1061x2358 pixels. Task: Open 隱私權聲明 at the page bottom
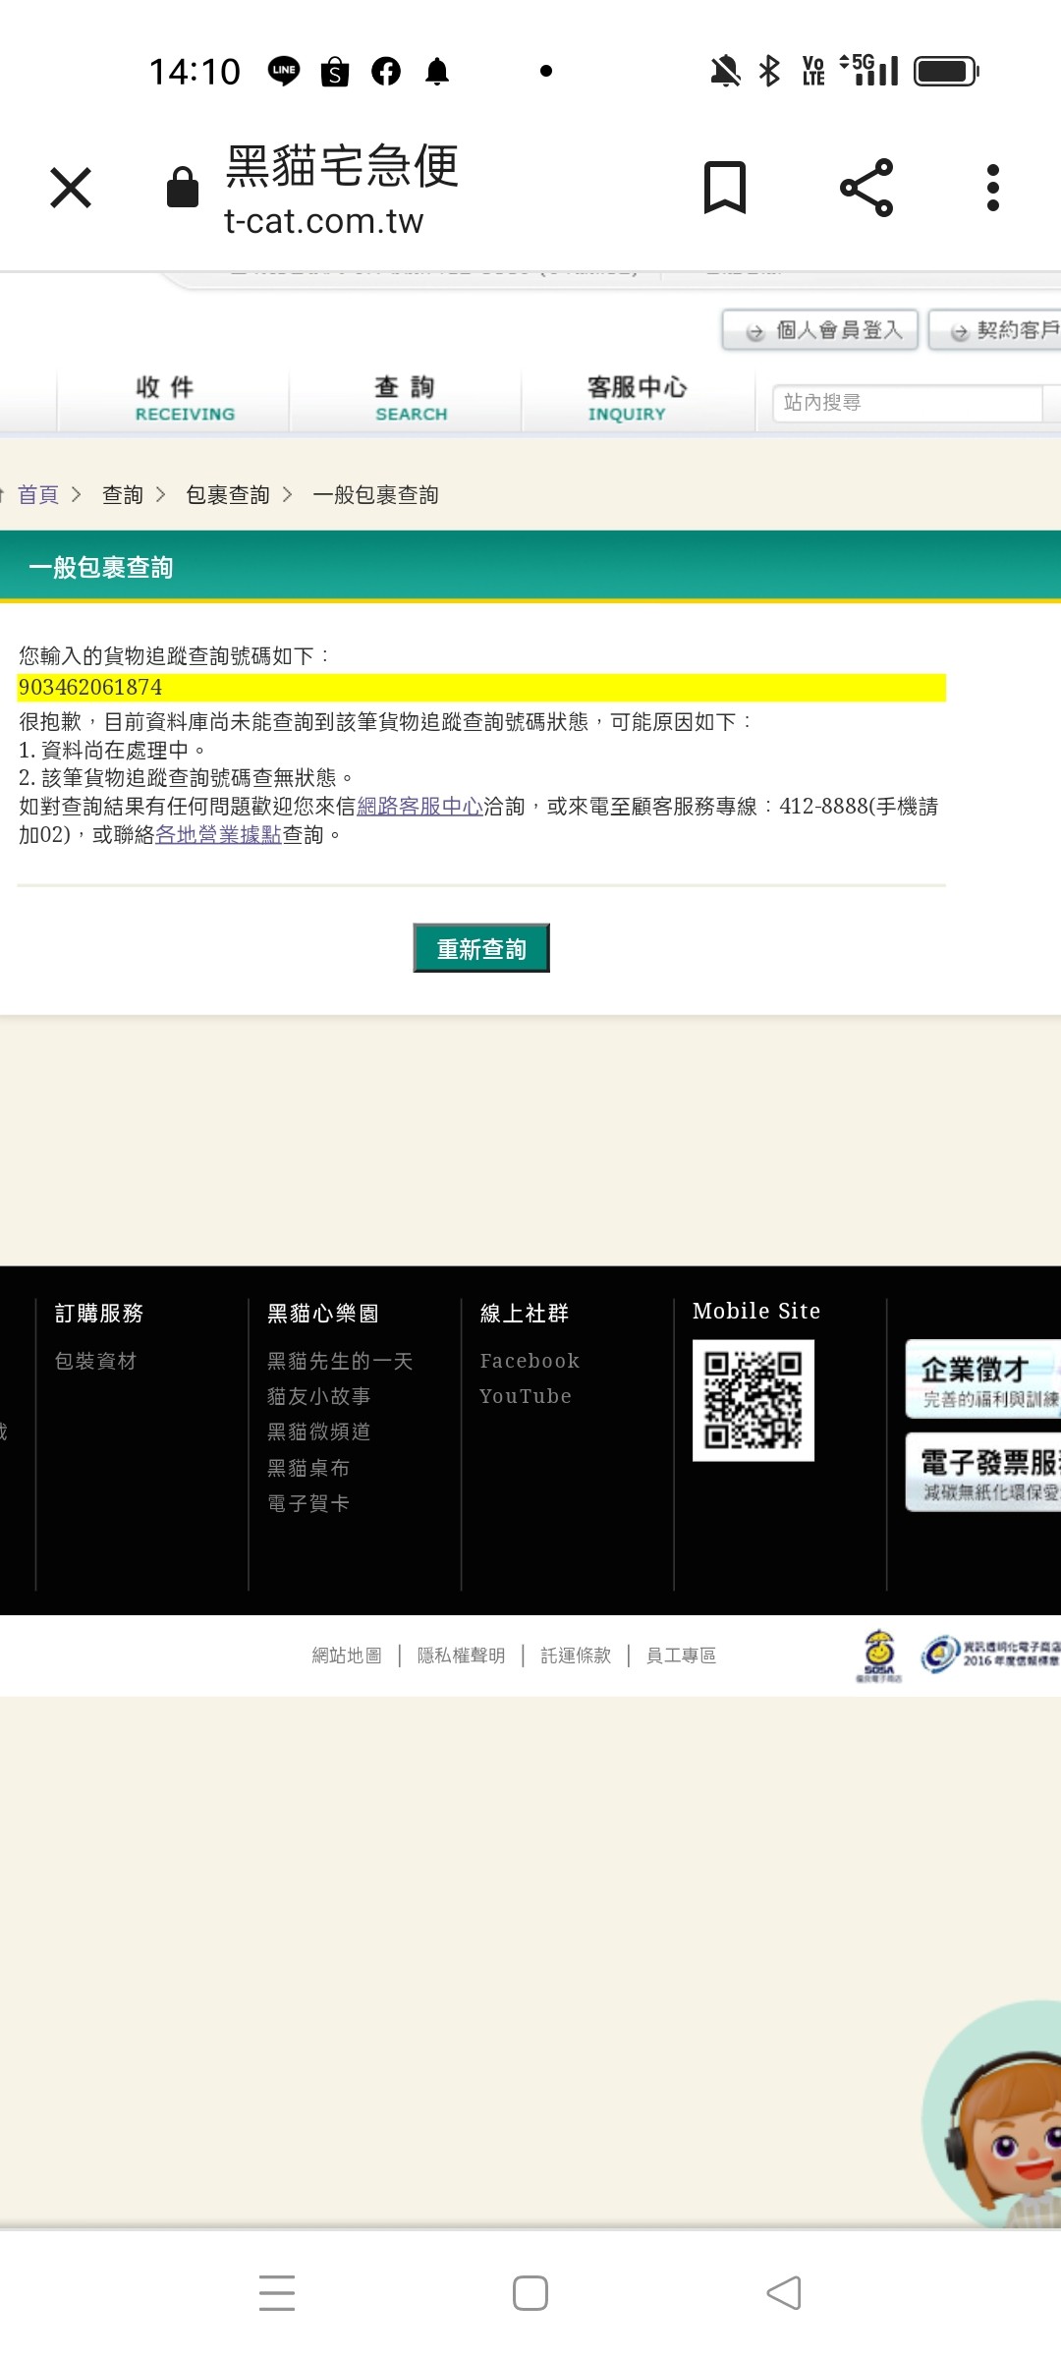(x=461, y=1656)
